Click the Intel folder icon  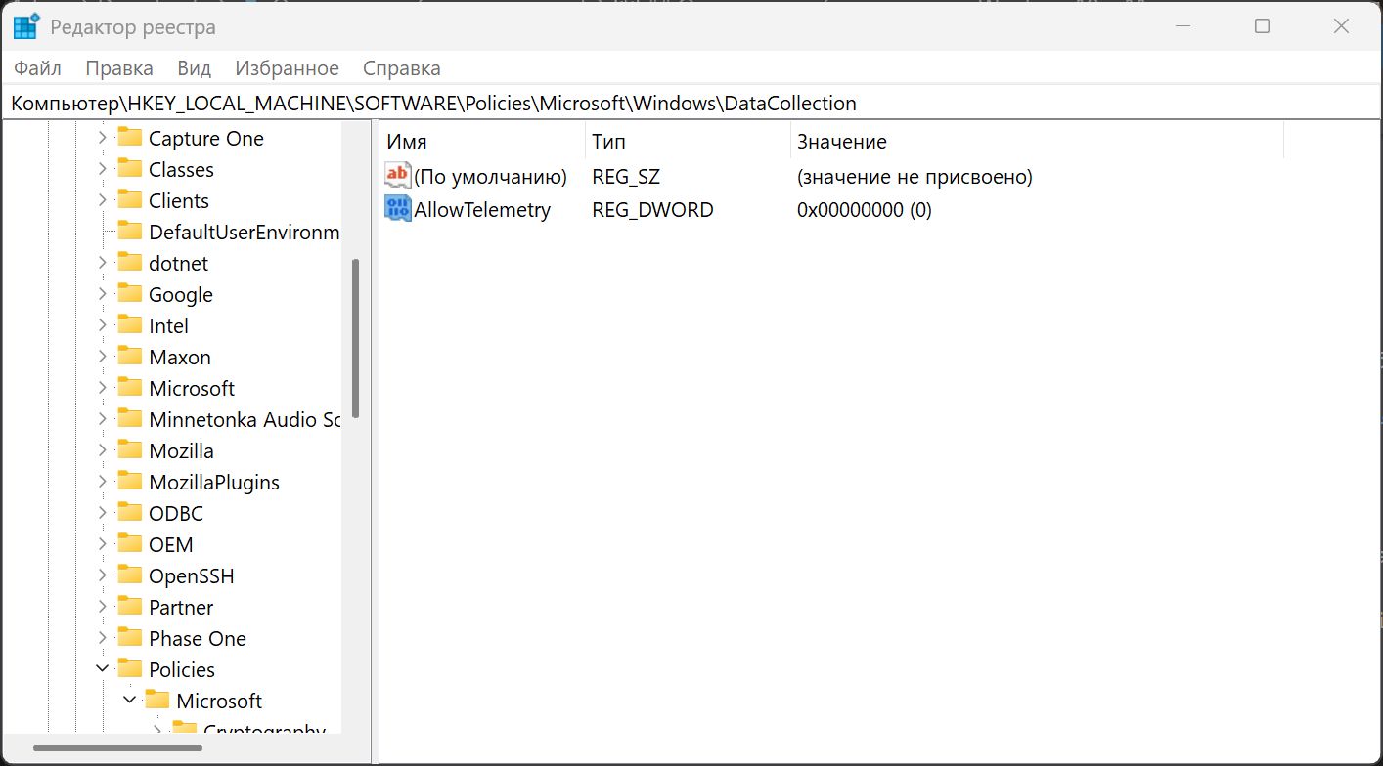130,325
